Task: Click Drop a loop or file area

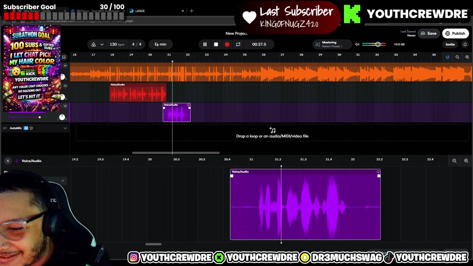Action: (x=272, y=133)
